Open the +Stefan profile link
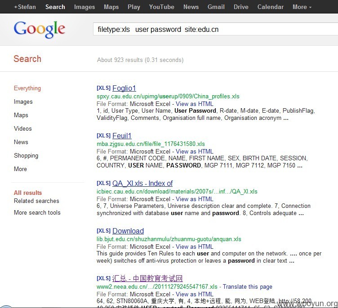The height and width of the screenshot is (308, 338). tap(25, 7)
